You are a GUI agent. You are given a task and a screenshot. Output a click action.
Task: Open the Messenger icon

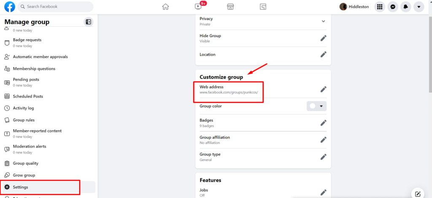[393, 7]
